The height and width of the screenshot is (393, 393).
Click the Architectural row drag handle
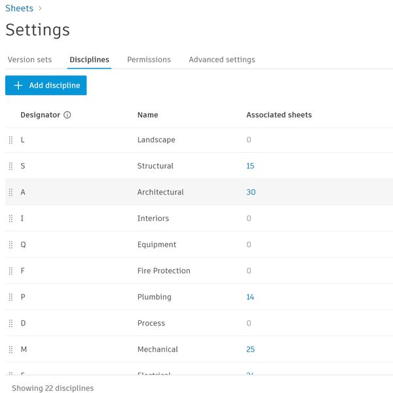pos(10,193)
